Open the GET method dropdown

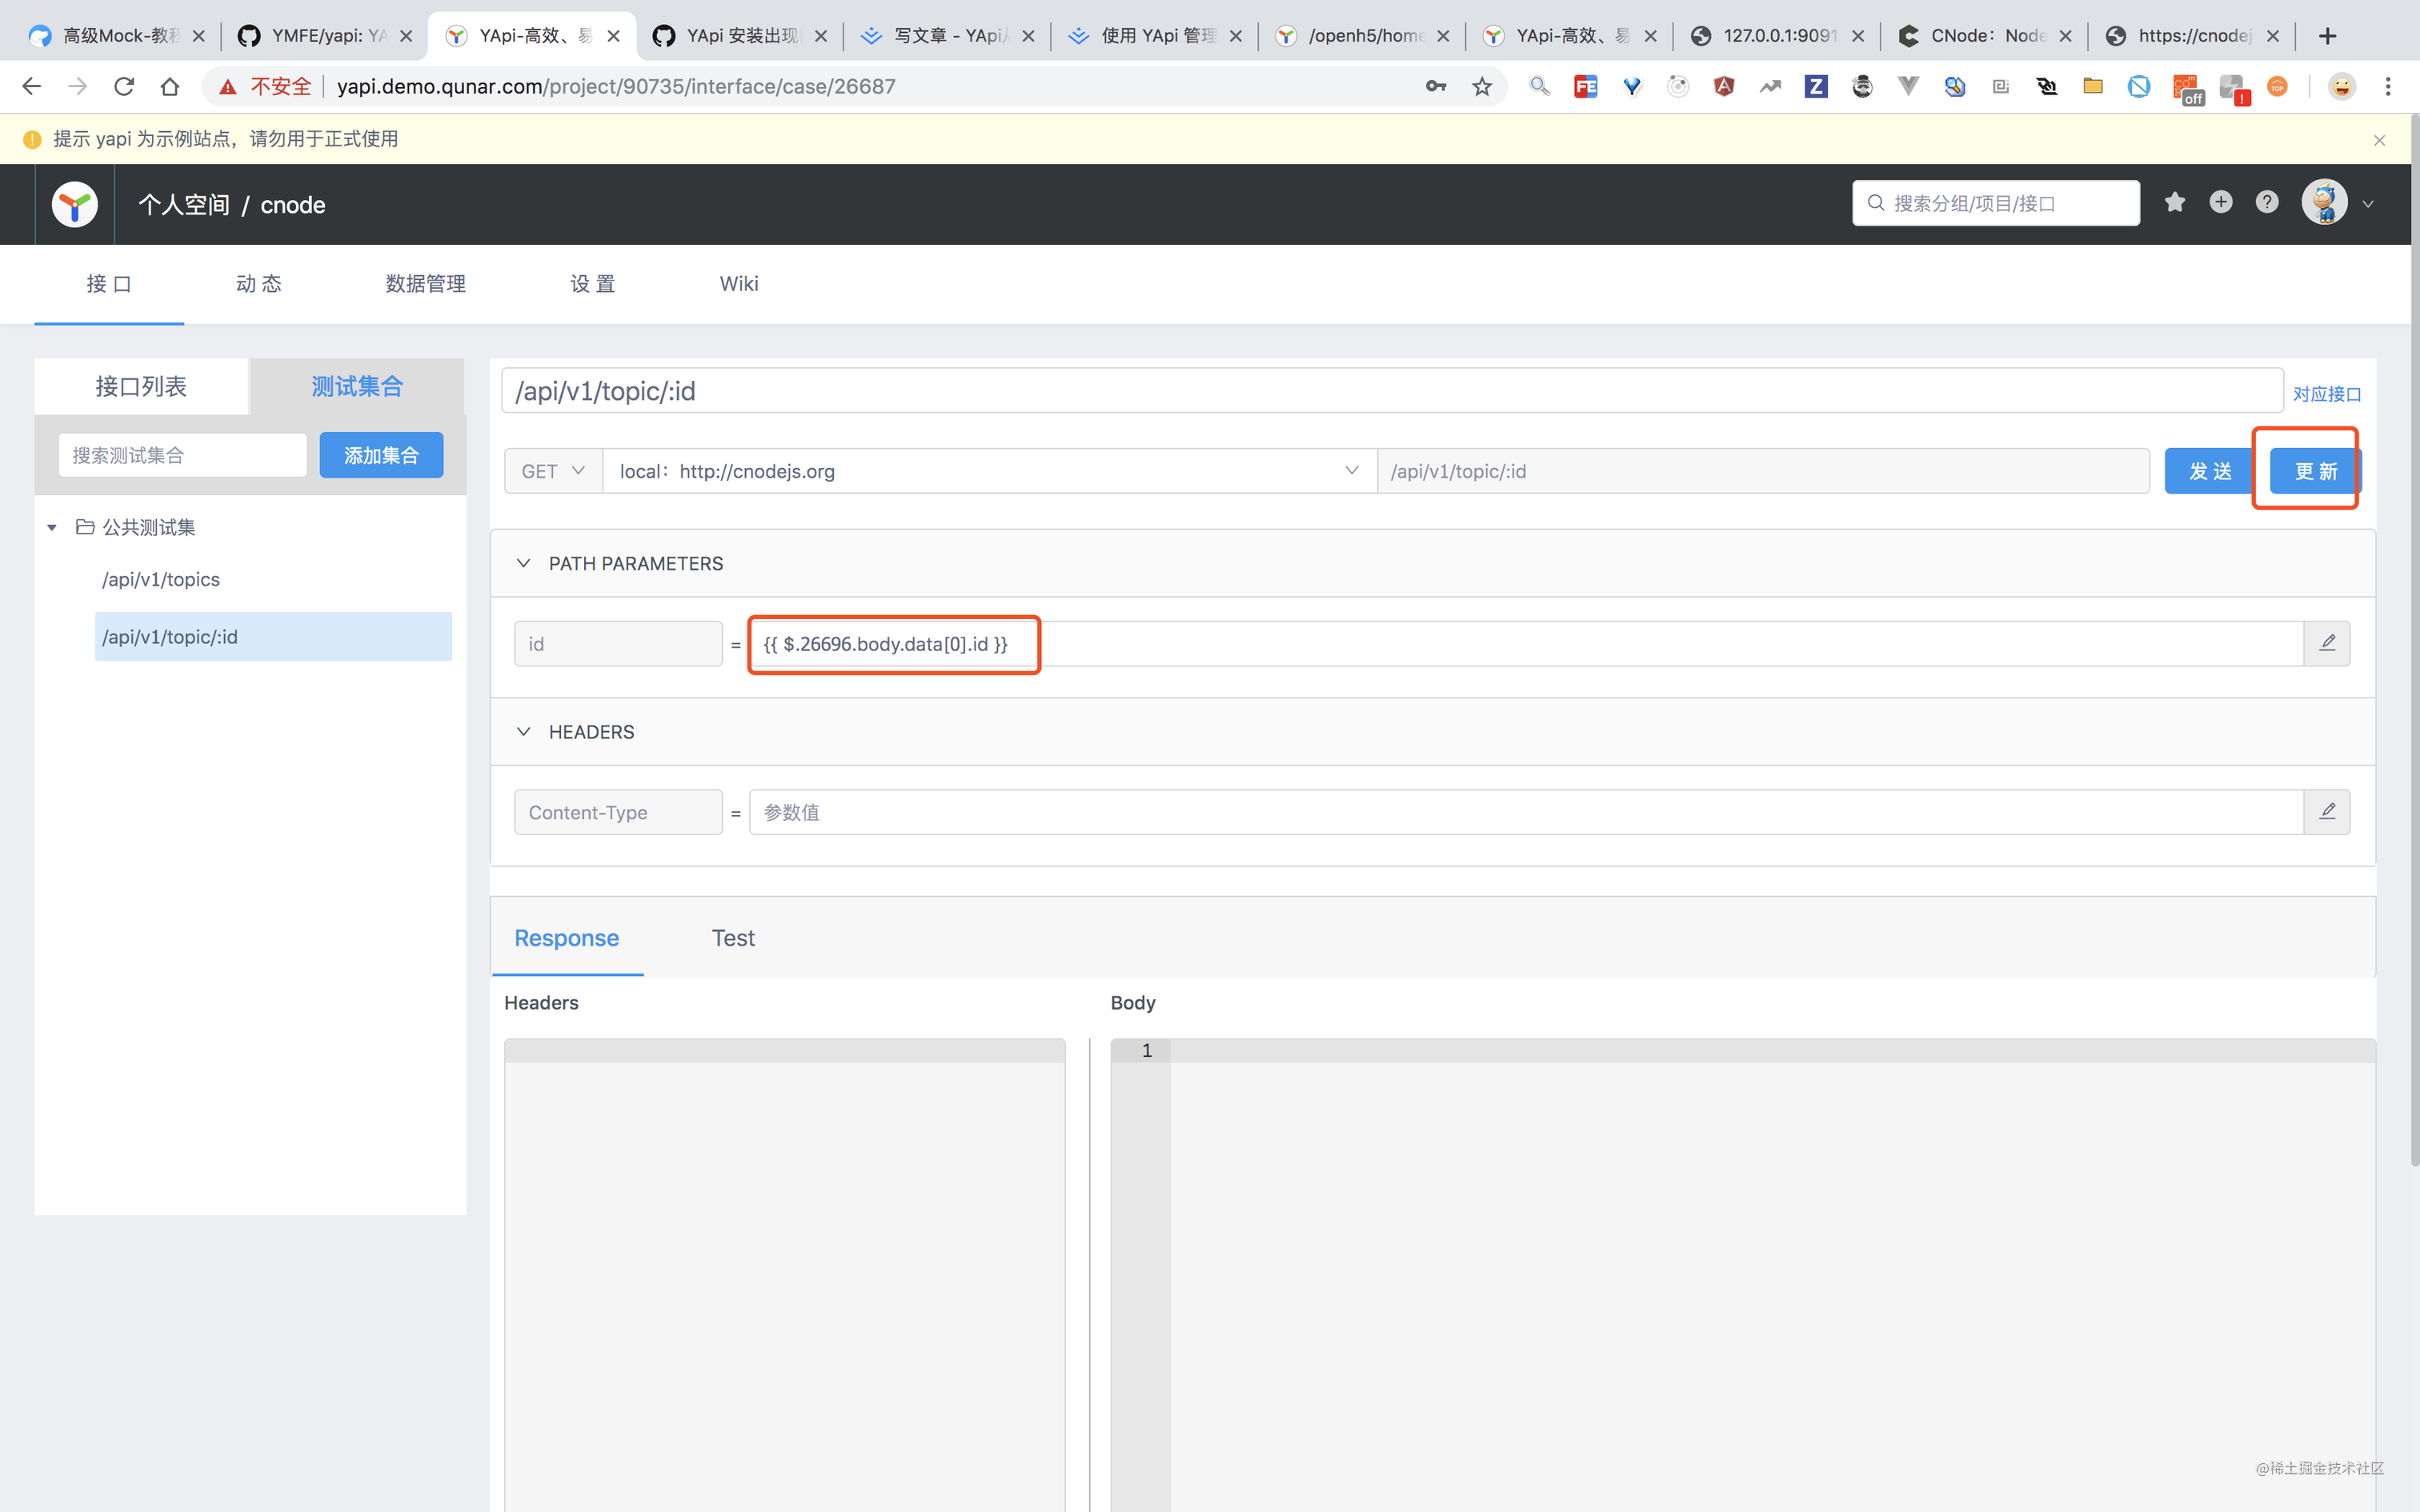(553, 471)
